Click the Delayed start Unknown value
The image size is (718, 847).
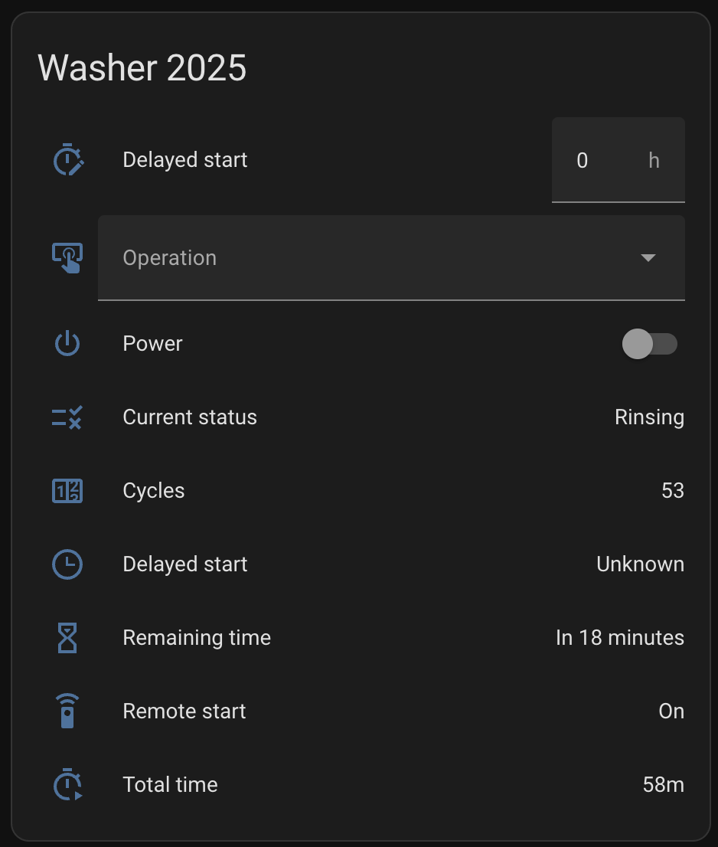point(640,564)
